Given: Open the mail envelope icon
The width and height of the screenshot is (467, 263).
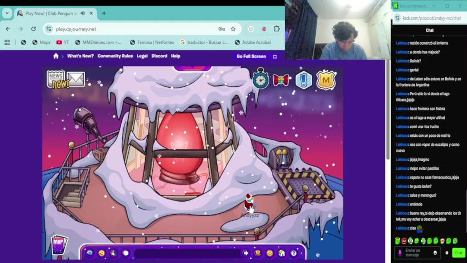Looking at the screenshot, I should 76,79.
